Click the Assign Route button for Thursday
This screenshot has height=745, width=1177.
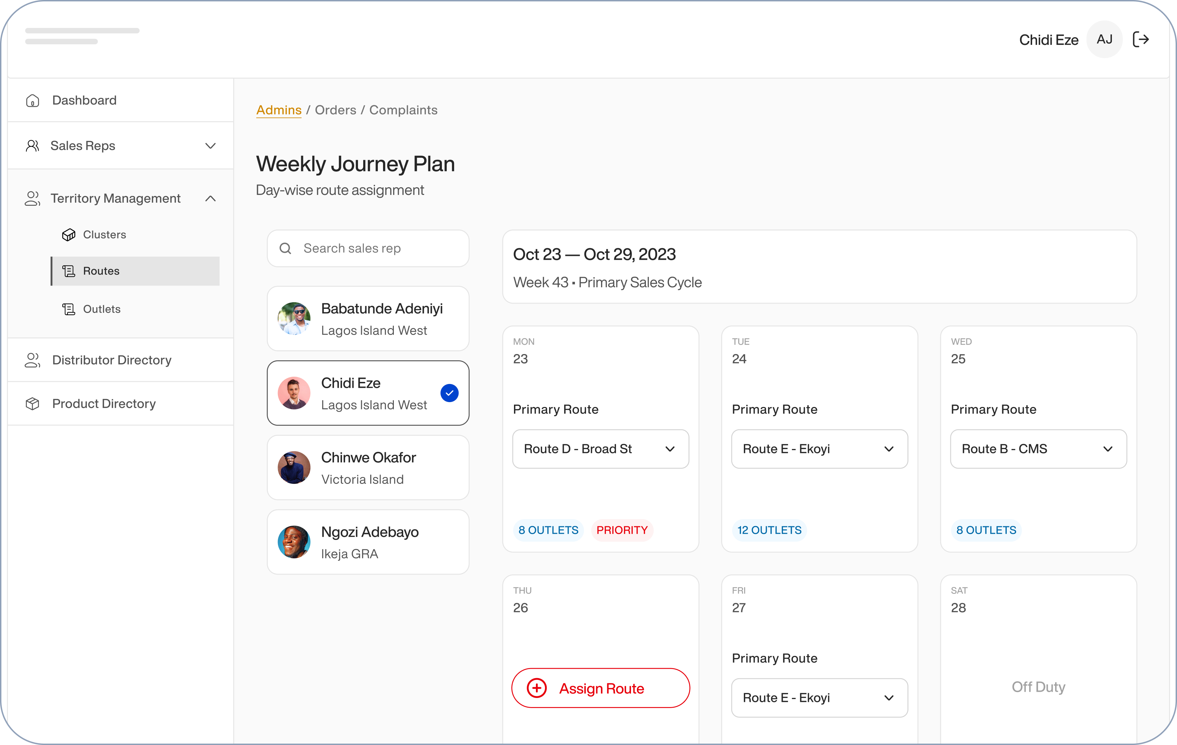coord(601,688)
